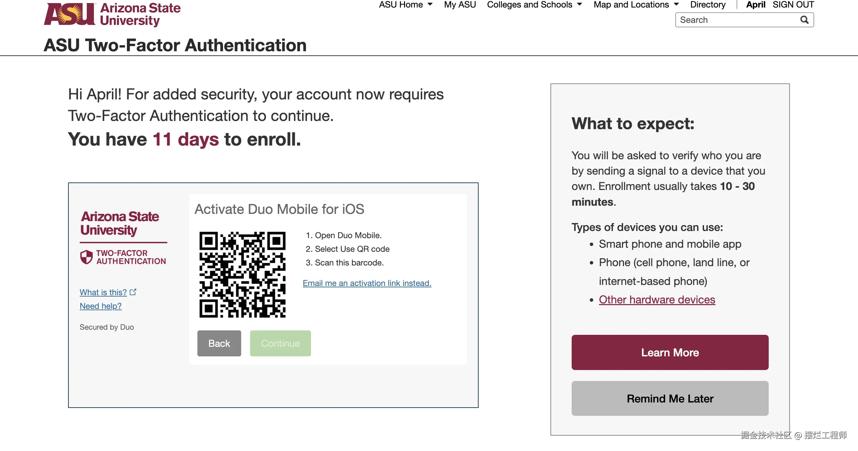Click the Two-Factor Authentication shield icon
This screenshot has height=451, width=858.
point(86,257)
